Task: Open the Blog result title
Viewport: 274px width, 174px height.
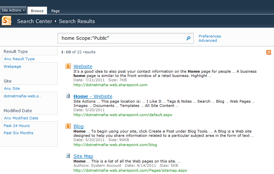Action: (78, 126)
